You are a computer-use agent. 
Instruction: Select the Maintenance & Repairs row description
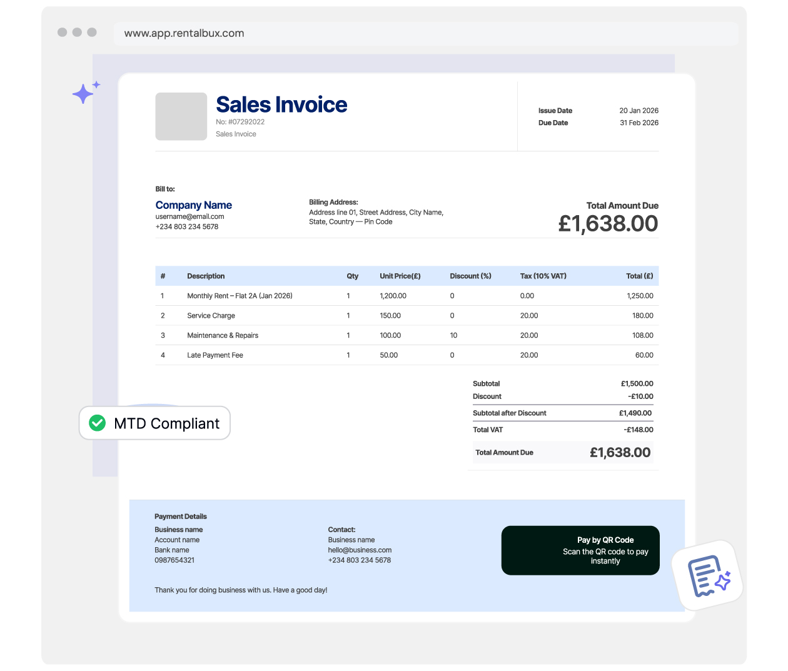(x=223, y=336)
